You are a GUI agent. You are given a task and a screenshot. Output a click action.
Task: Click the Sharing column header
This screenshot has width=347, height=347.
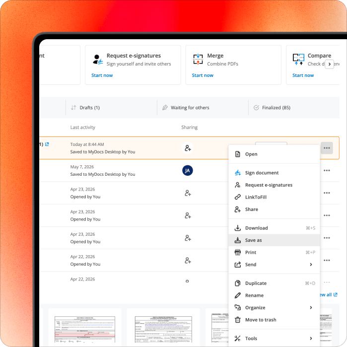coord(190,127)
